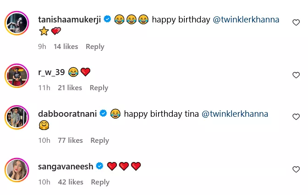
Task: Open r_w_39's profile picture
Action: click(x=17, y=75)
